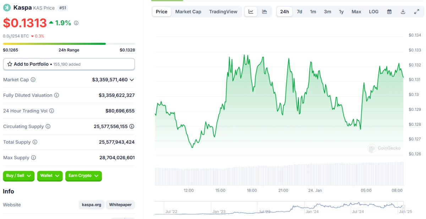Screen dimensions: 426x219
Task: Click the Kaspa logo icon
Action: tap(7, 7)
